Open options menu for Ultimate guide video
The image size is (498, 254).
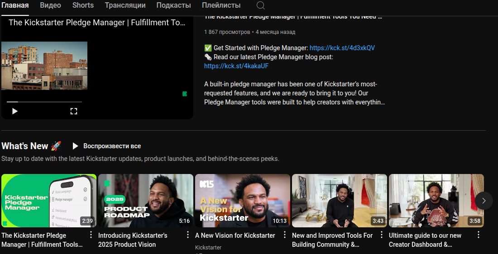(479, 235)
